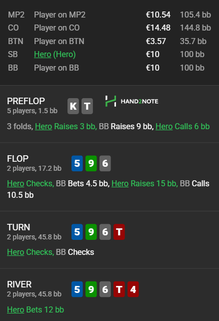The height and width of the screenshot is (321, 219).
Task: Click Hero link in turn action line
Action: point(15,252)
